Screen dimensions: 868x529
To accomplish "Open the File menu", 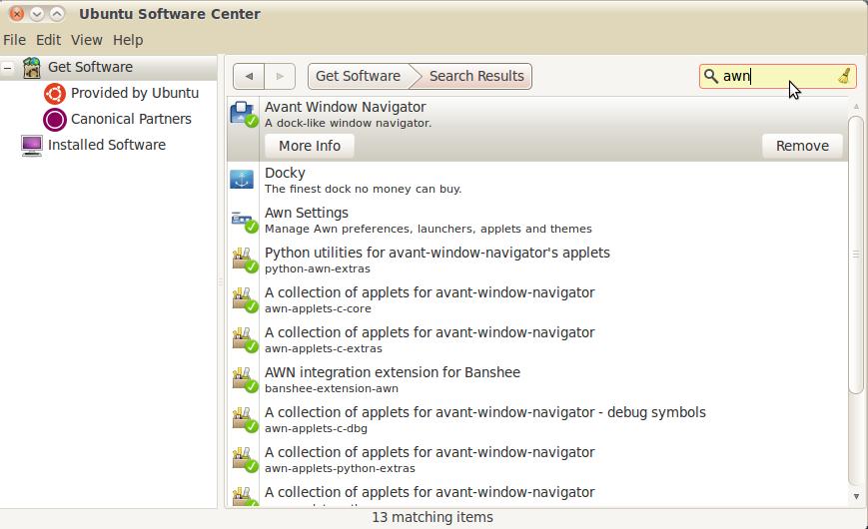I will (14, 40).
